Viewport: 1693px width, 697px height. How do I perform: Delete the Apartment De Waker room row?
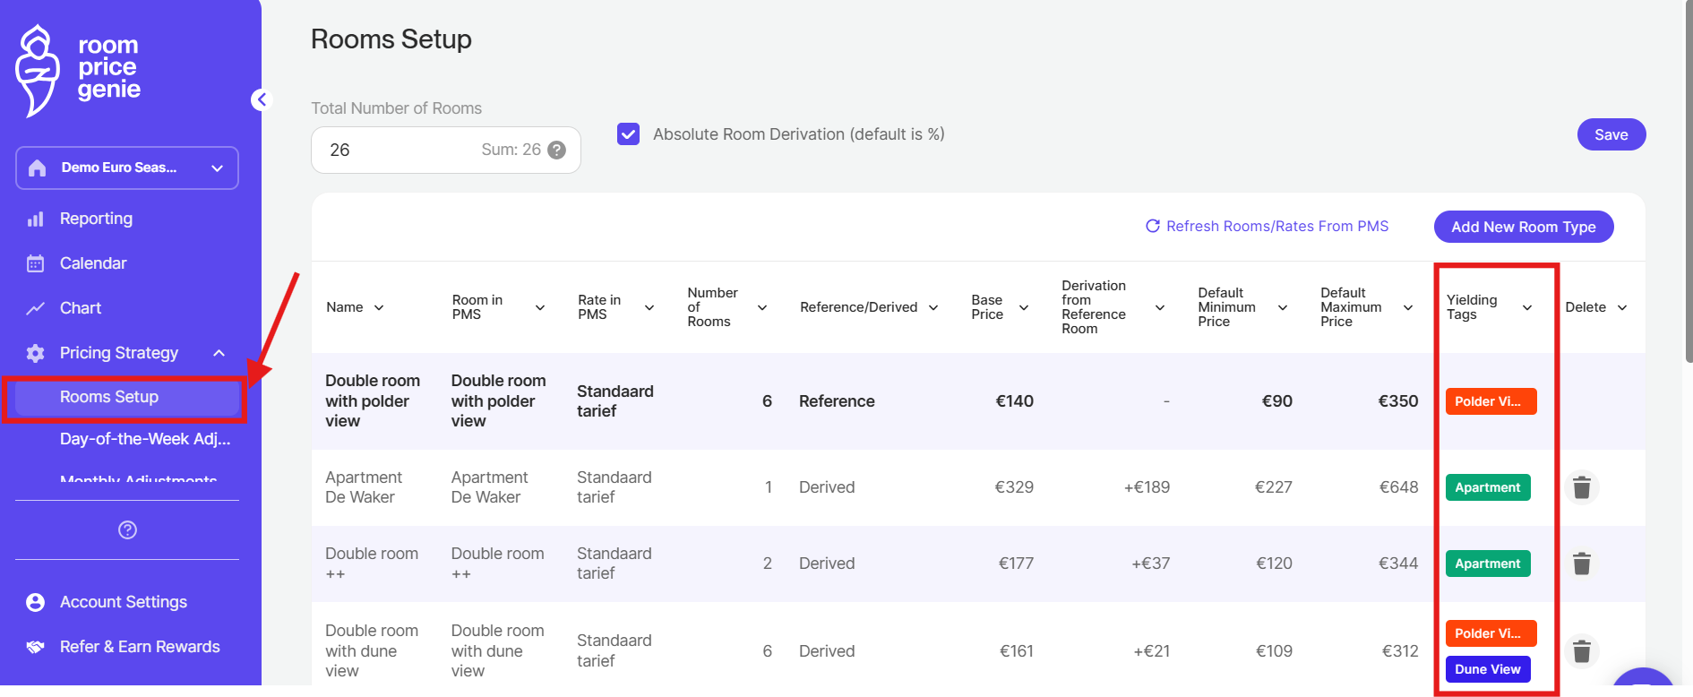click(x=1581, y=487)
